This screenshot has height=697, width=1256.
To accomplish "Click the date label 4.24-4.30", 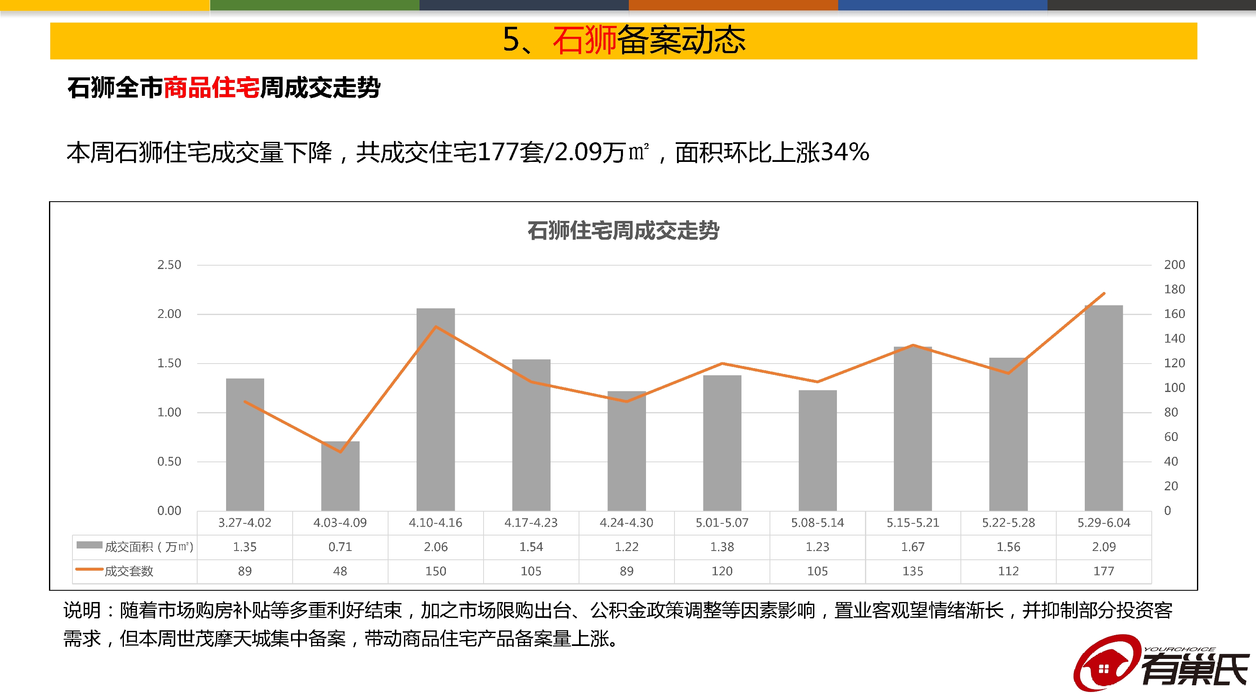I will (x=627, y=523).
